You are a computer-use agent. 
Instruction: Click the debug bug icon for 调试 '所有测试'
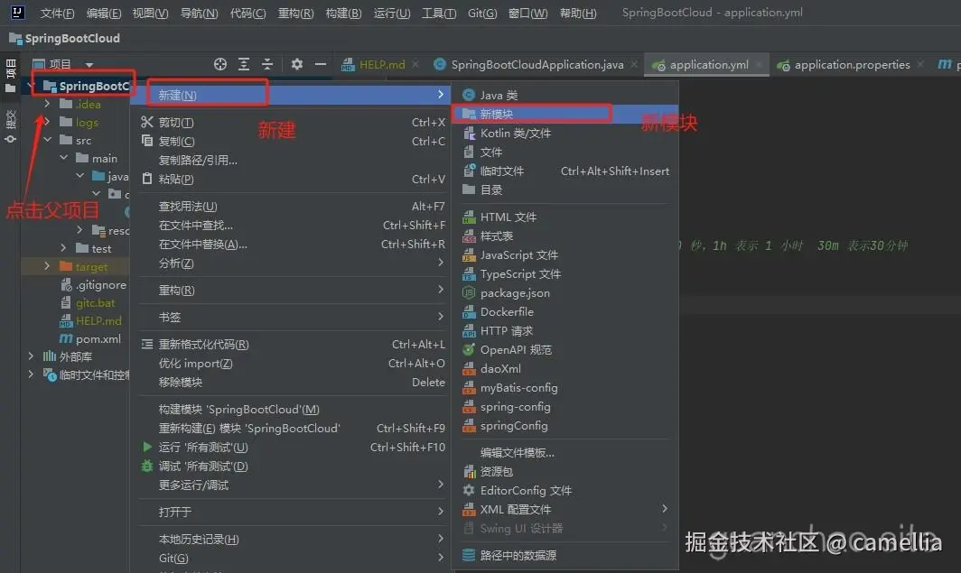coord(147,466)
